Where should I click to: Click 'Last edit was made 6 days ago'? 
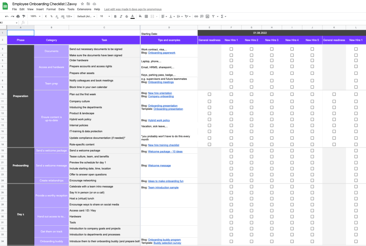coord(133,9)
